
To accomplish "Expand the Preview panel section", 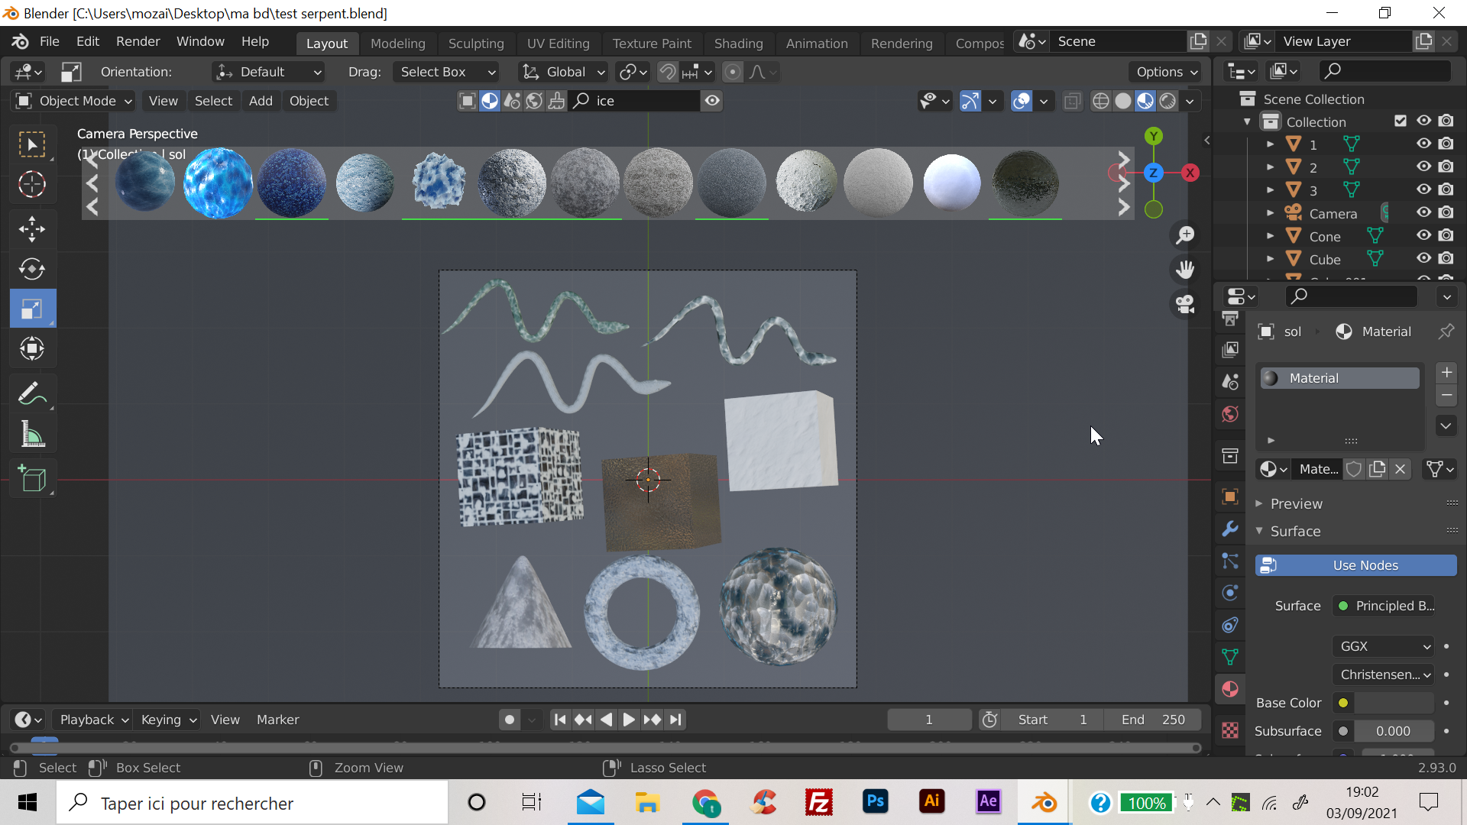I will point(1296,503).
